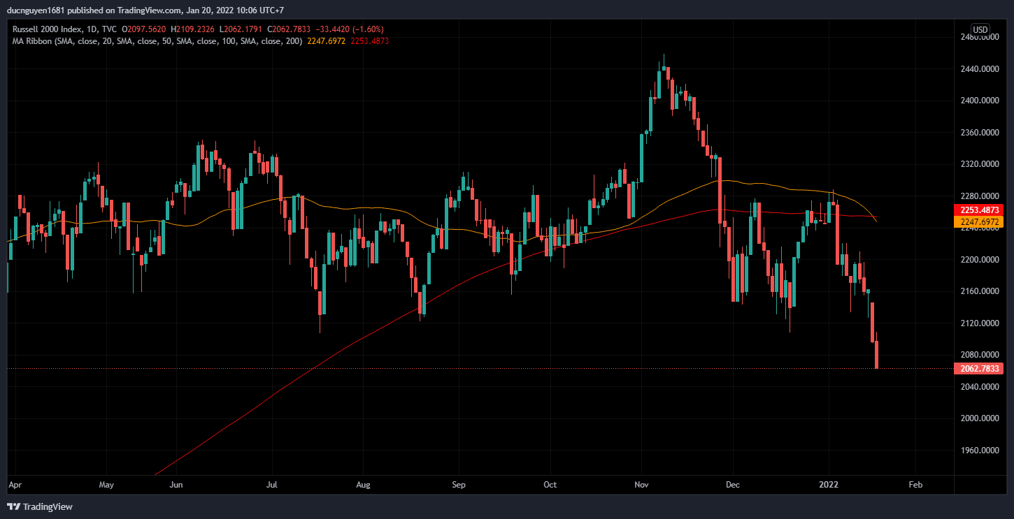Click the 2440.0000 price axis tick
The height and width of the screenshot is (519, 1014).
point(979,69)
